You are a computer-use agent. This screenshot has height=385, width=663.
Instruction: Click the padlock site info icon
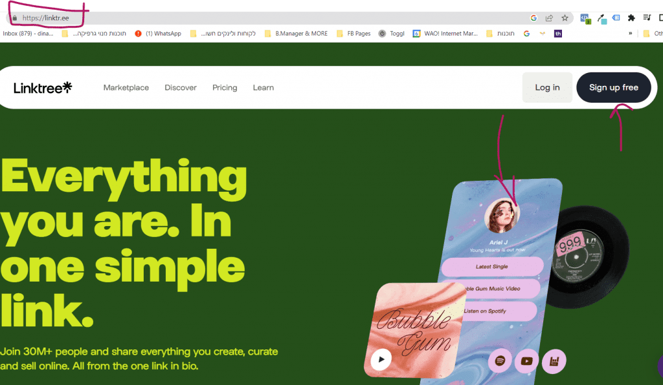(x=15, y=18)
